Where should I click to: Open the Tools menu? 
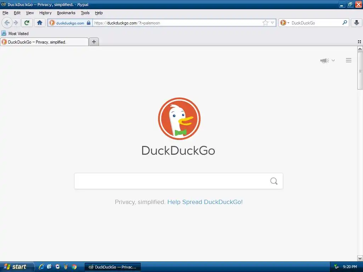pyautogui.click(x=85, y=13)
